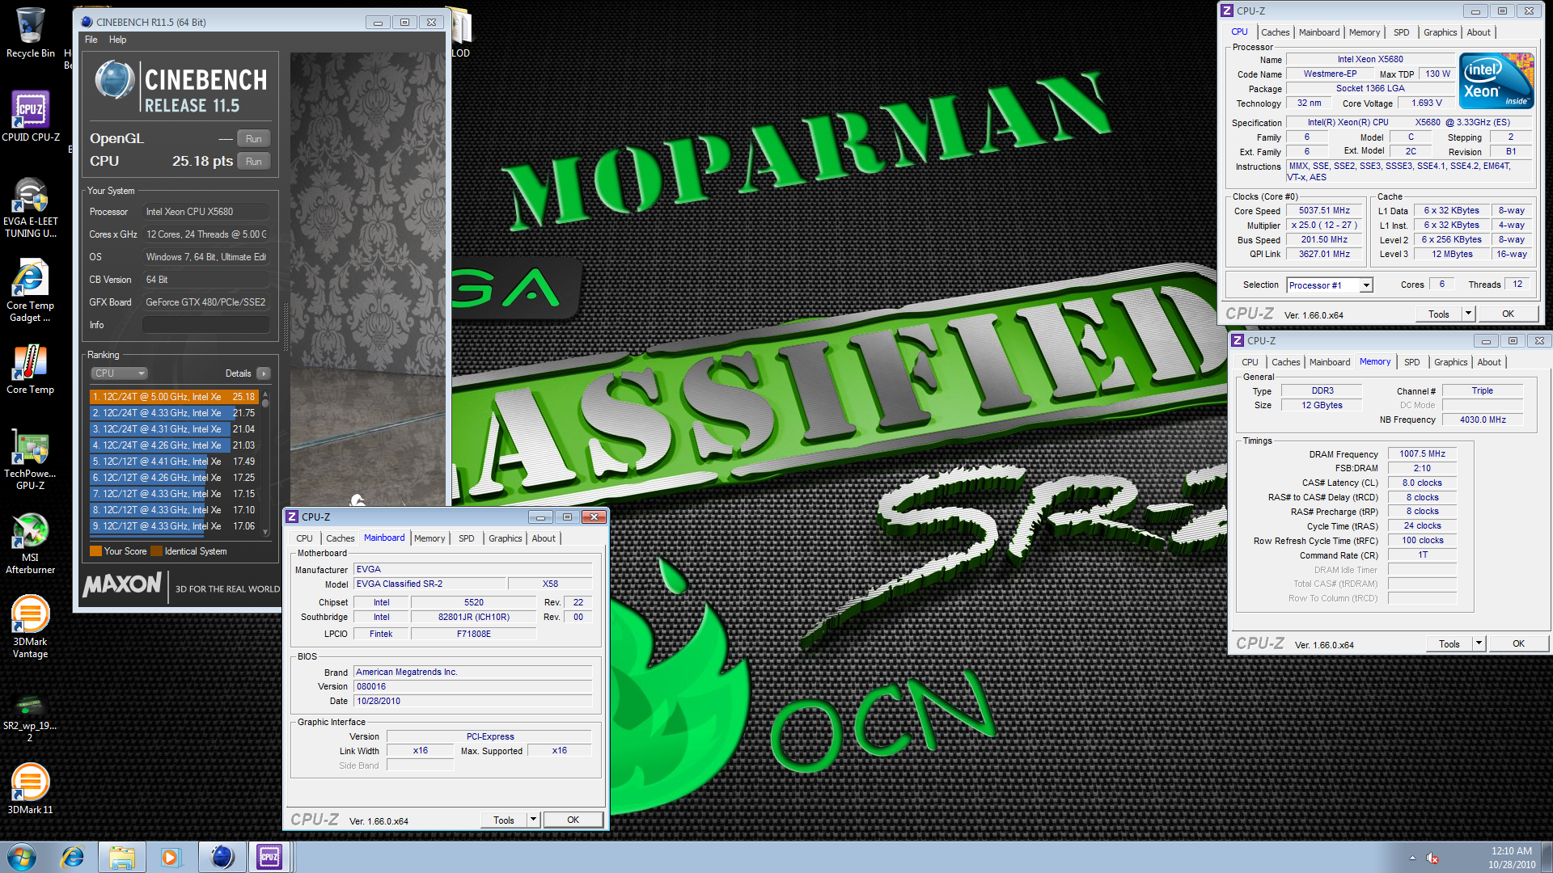Click OK in Mainboard CPU-Z window
The height and width of the screenshot is (873, 1553).
point(573,820)
